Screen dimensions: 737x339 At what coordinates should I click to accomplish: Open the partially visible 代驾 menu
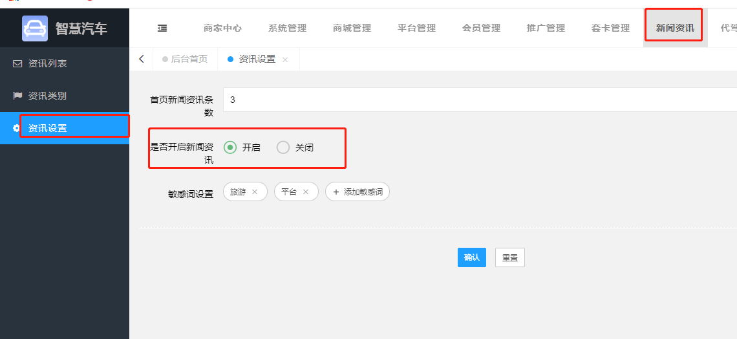click(728, 28)
